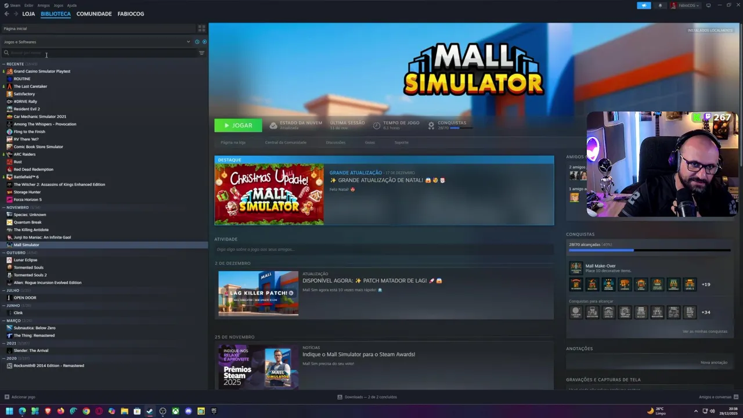Open the library grid view icon
Screen dimensions: 743x418
[201, 28]
